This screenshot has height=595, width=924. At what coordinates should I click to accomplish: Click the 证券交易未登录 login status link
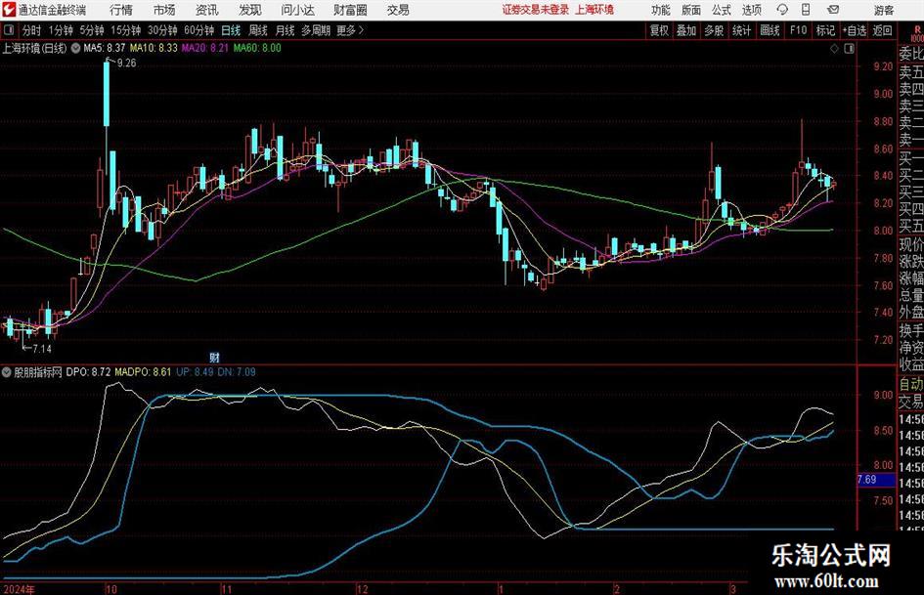coord(536,10)
